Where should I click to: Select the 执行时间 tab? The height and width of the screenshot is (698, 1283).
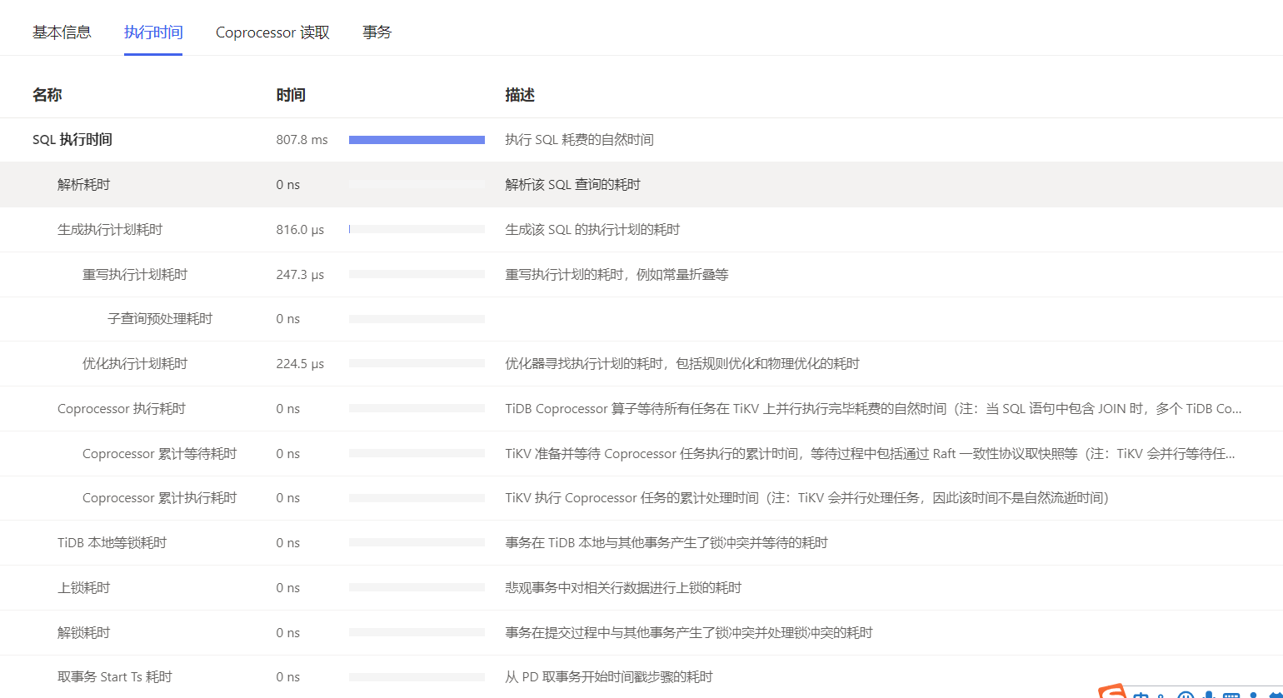pyautogui.click(x=153, y=32)
